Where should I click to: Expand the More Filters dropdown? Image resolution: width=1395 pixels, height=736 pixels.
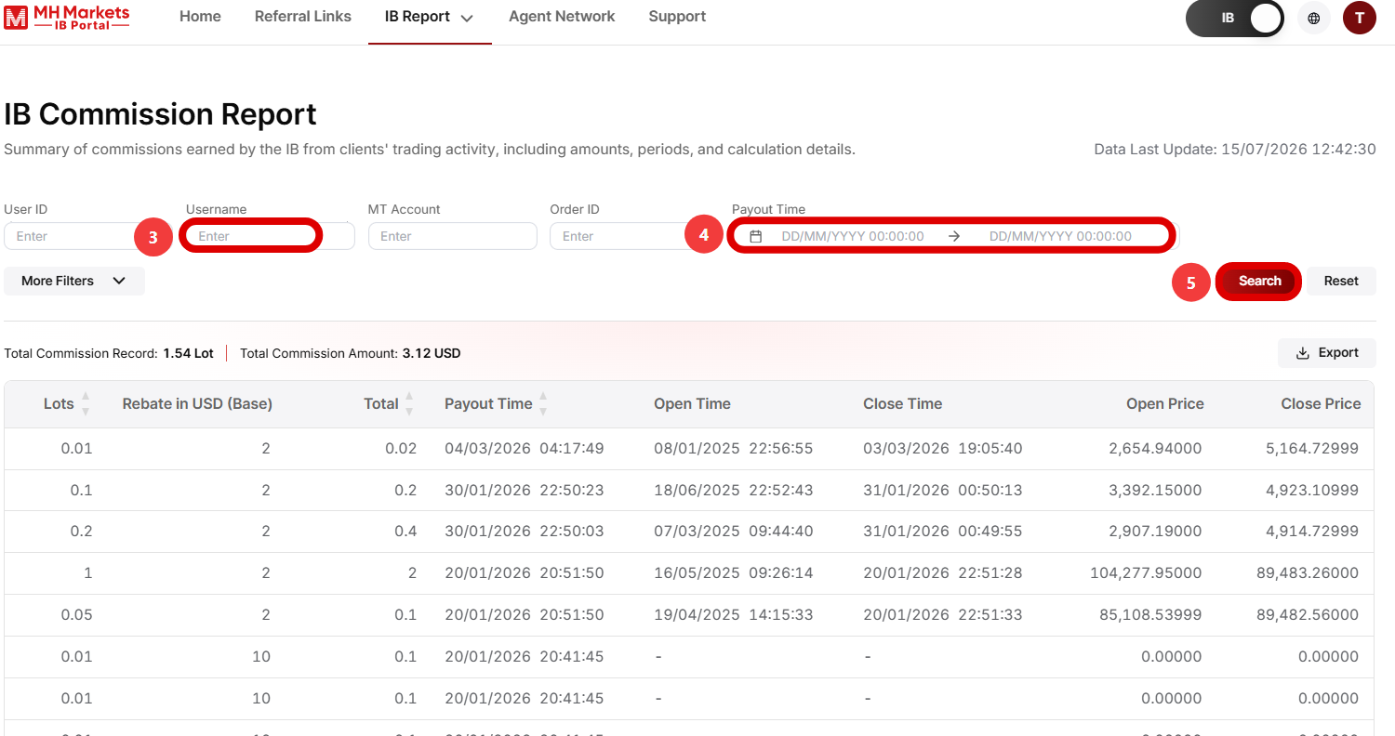(74, 281)
